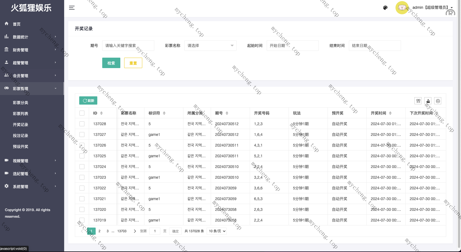Click the 期号 keyword search field
Viewport: 461px width, 252px height.
(x=128, y=46)
